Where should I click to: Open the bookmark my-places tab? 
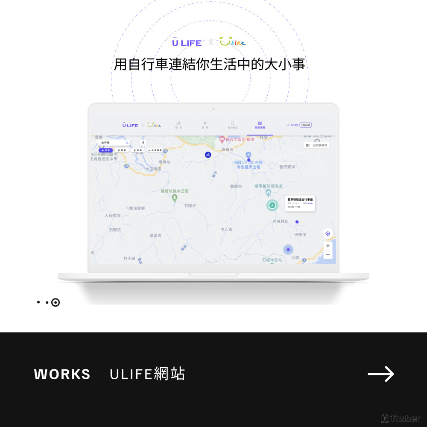point(233,125)
